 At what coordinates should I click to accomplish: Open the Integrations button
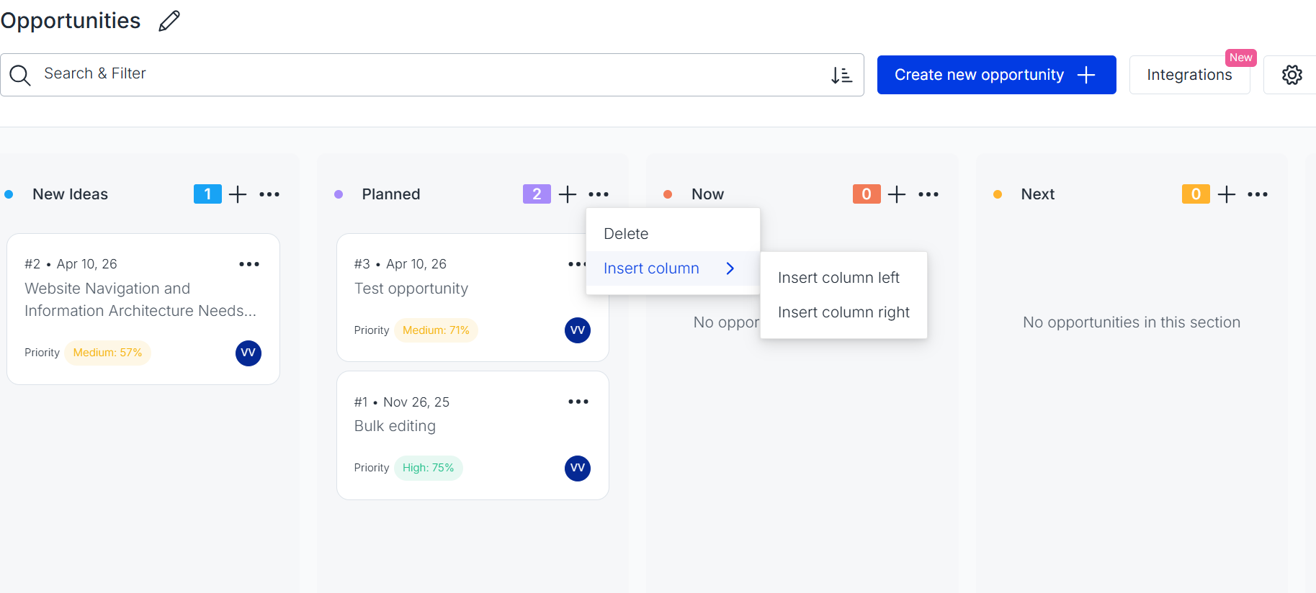(1189, 75)
